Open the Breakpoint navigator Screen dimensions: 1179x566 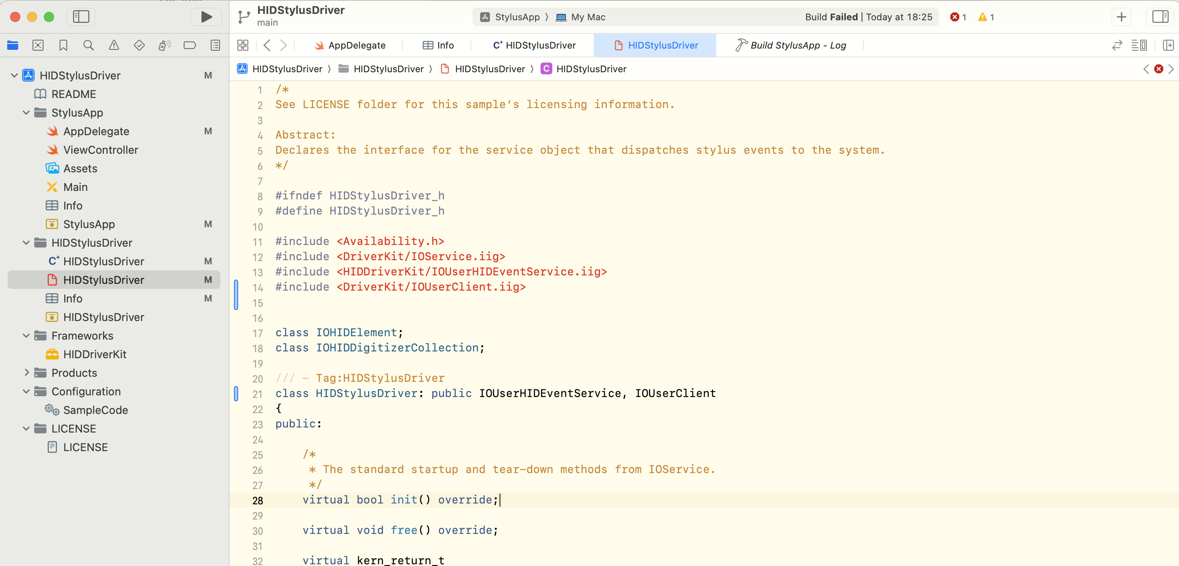point(190,45)
